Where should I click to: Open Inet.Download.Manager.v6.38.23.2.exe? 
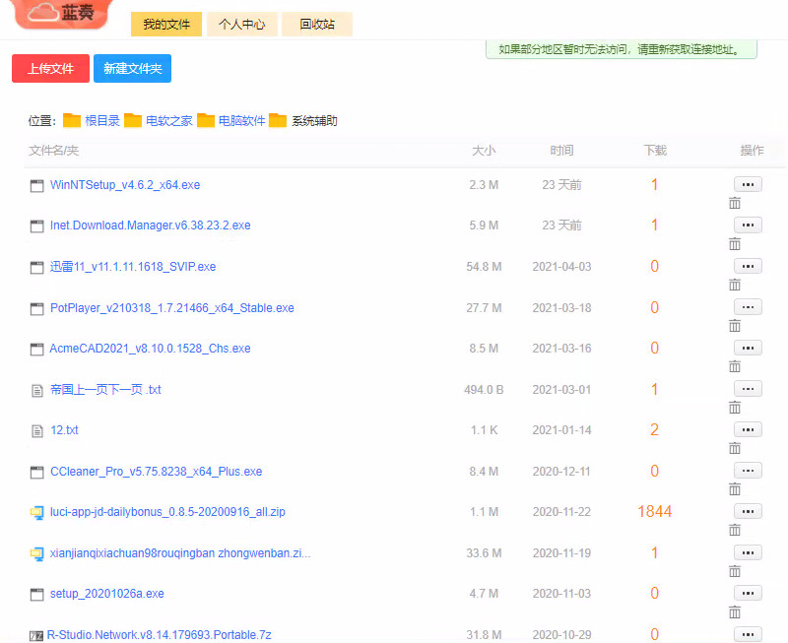(x=151, y=225)
